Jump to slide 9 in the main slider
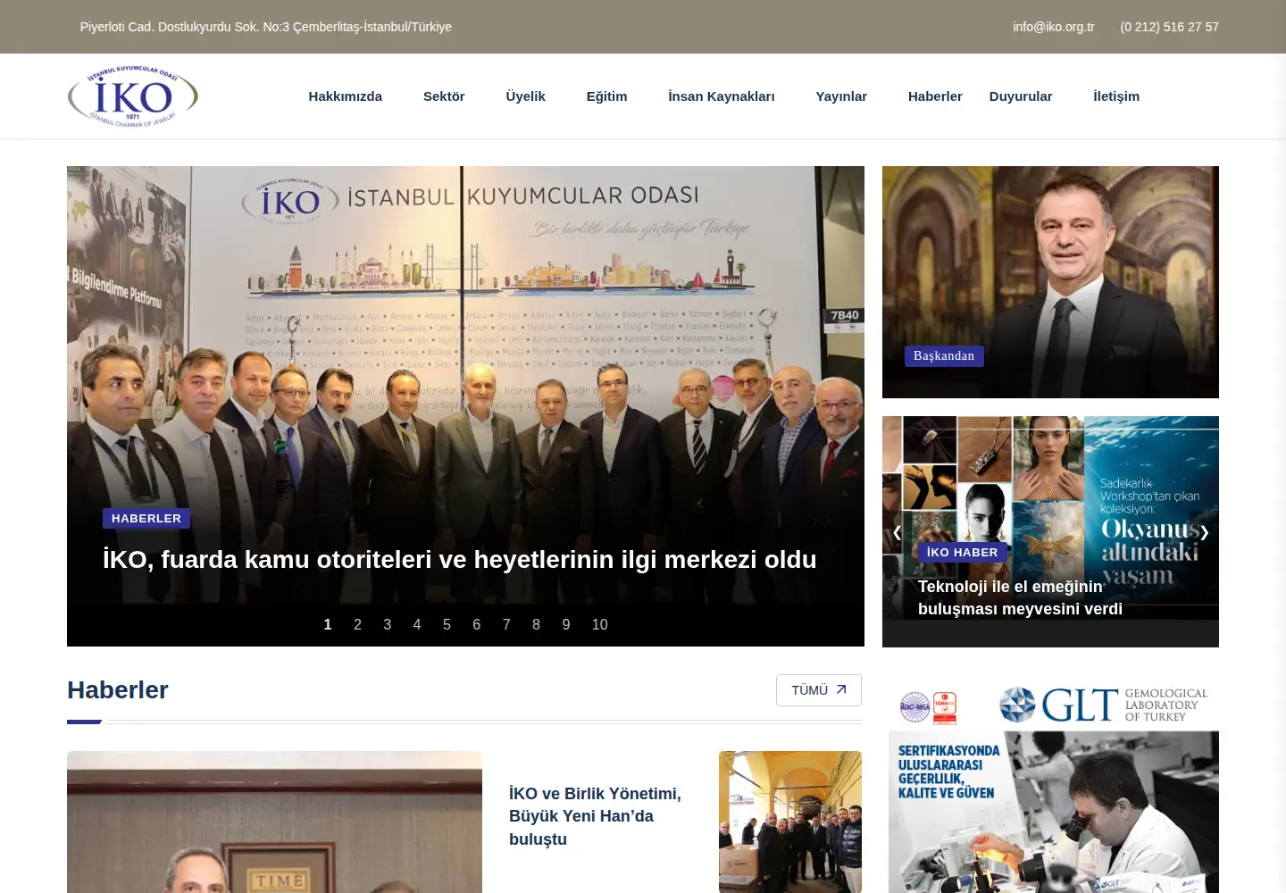This screenshot has height=893, width=1286. 565,625
